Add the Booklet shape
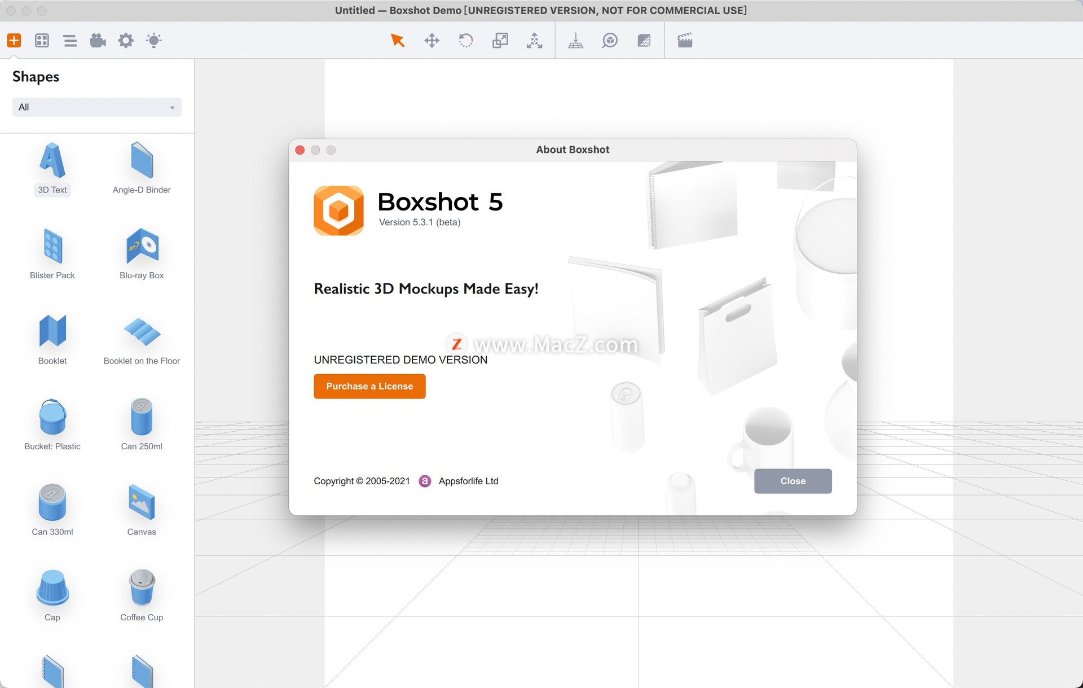This screenshot has height=688, width=1083. tap(52, 339)
